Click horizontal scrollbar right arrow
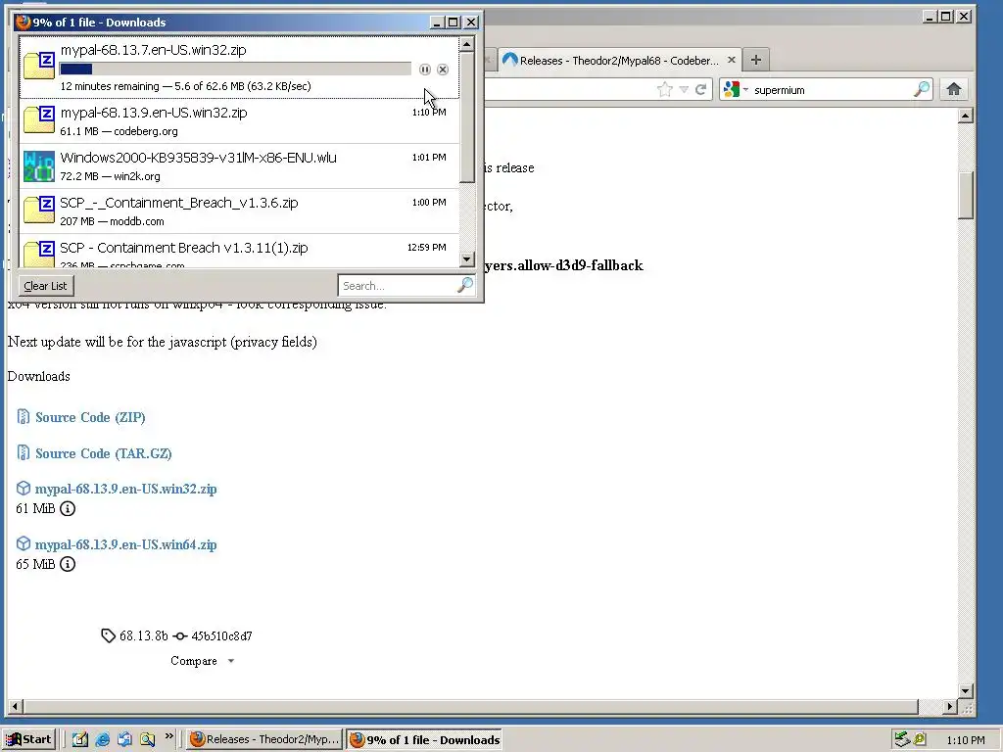The height and width of the screenshot is (752, 1003). [950, 707]
